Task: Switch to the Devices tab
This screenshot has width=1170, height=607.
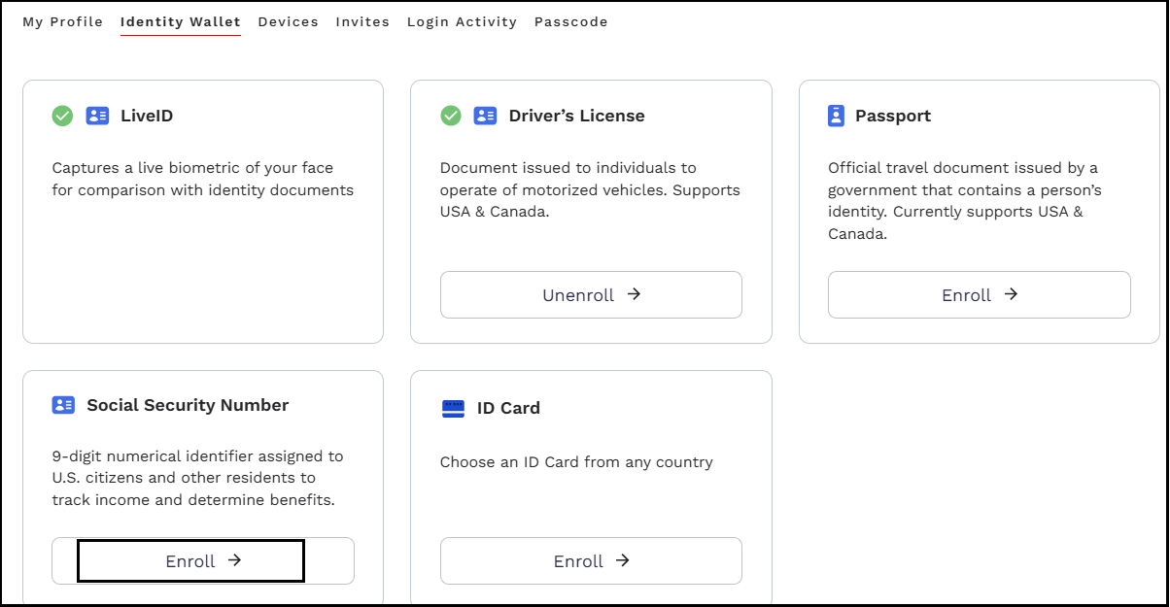Action: point(288,21)
